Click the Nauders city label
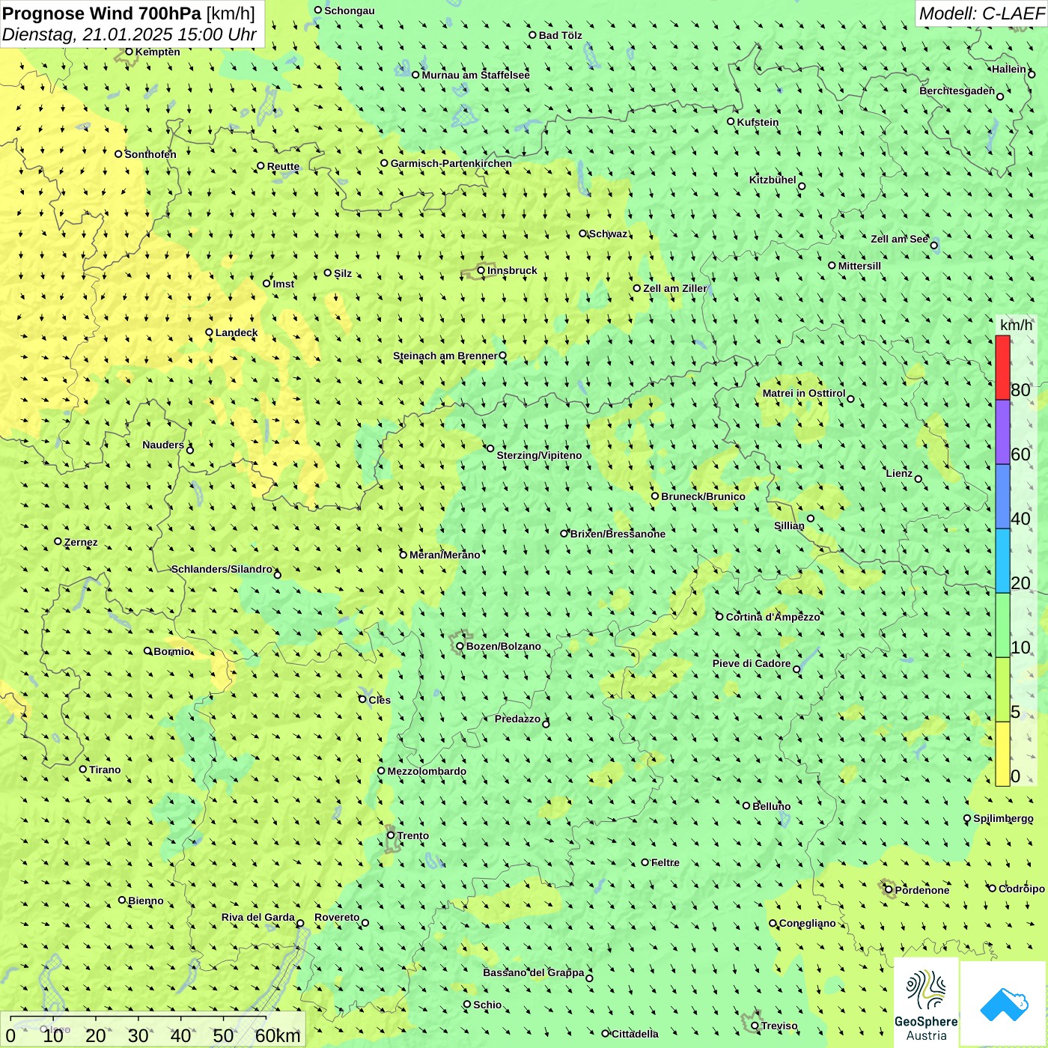 pos(163,445)
